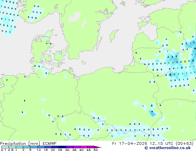Viewport: 196px width, 151px height.
Task: Click the "5" legend scale label
Action: coord(30,150)
